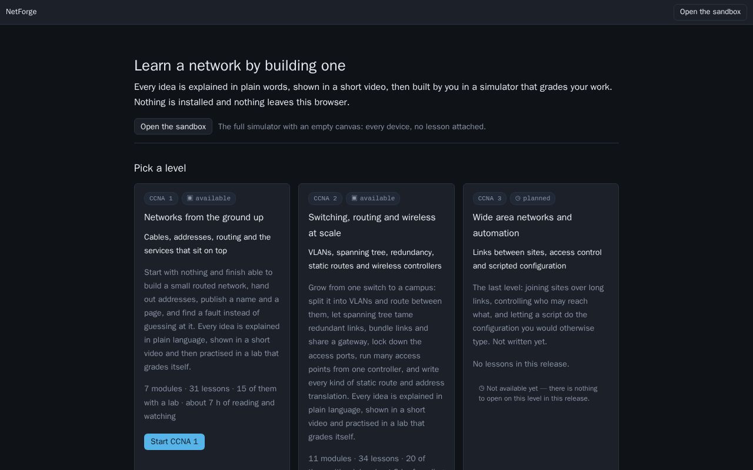This screenshot has height=470, width=753.
Task: Click the NetForge logo in the header
Action: pyautogui.click(x=21, y=12)
